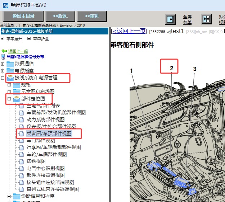
Task: Open 主电气部件列表 document
Action: coord(43,106)
